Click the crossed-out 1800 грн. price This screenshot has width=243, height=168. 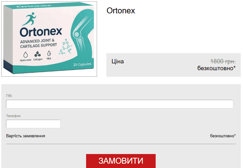pyautogui.click(x=223, y=61)
